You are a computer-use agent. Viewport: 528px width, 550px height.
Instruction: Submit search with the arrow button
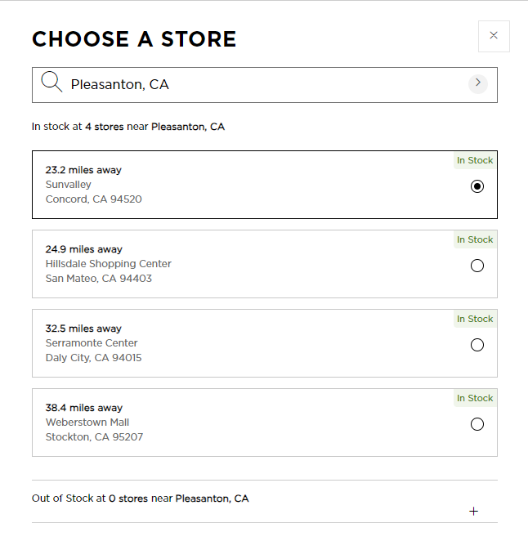[x=478, y=83]
